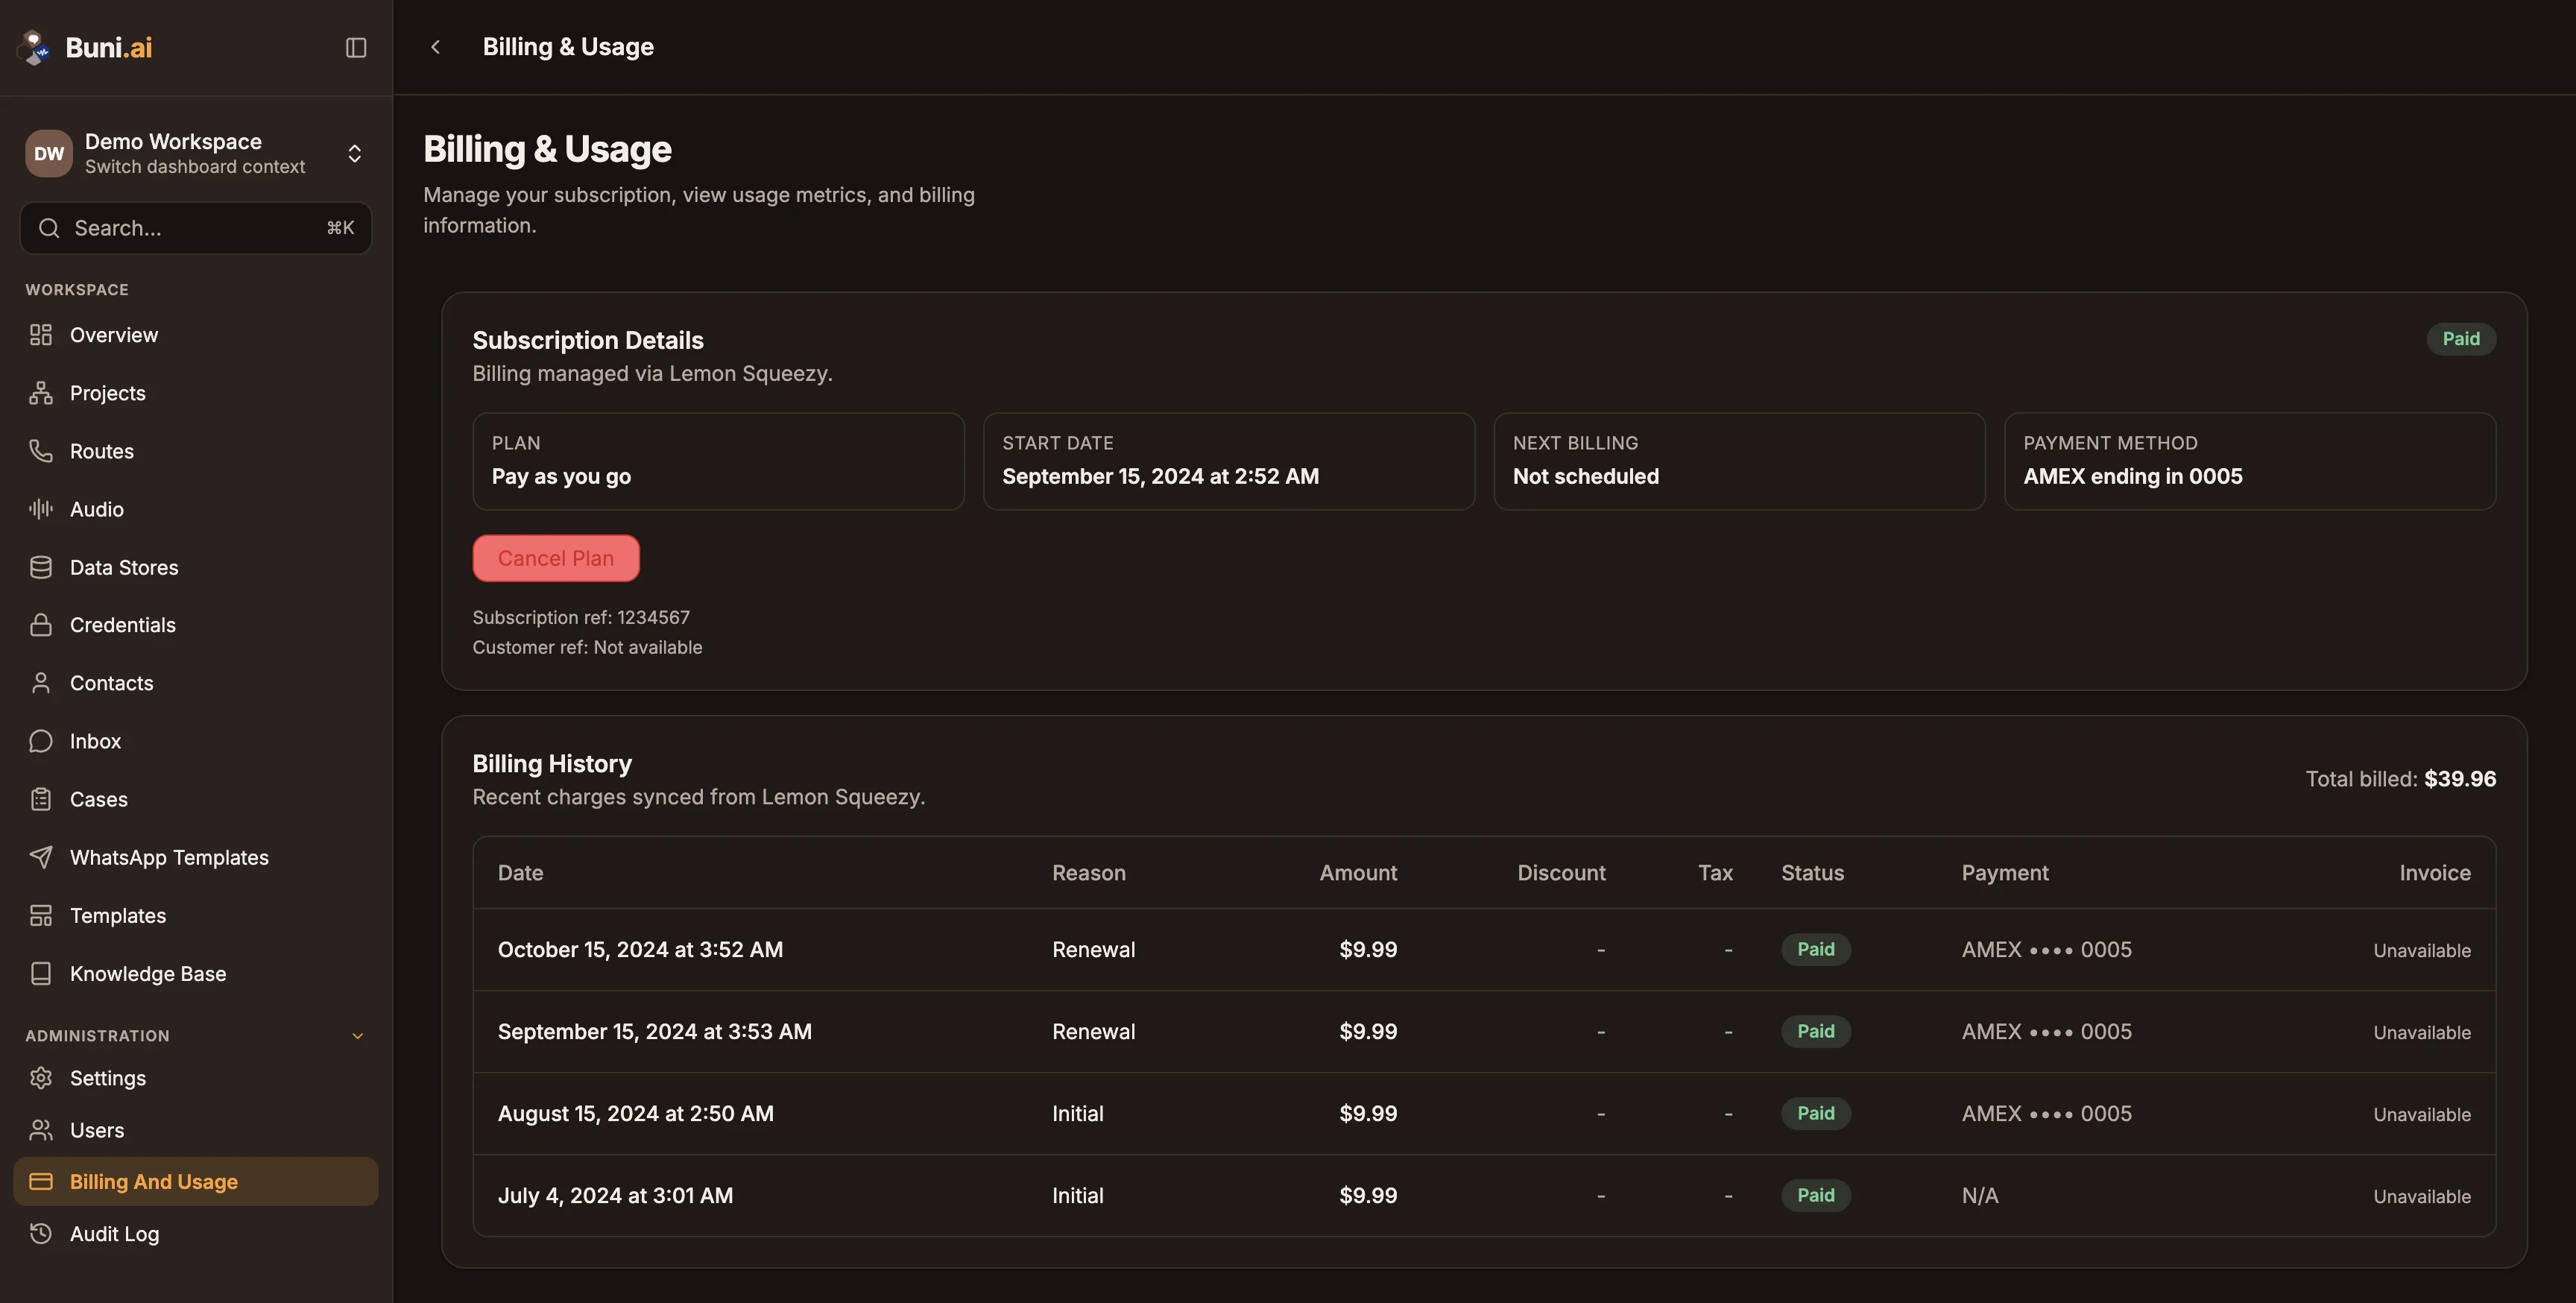Click the Knowledge Base book icon
Screen dimensions: 2576x1303
pyautogui.click(x=41, y=973)
